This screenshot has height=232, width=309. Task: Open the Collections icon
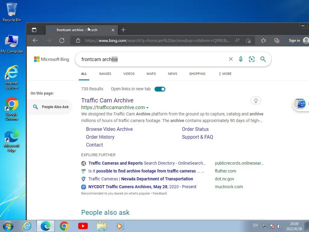tap(277, 40)
